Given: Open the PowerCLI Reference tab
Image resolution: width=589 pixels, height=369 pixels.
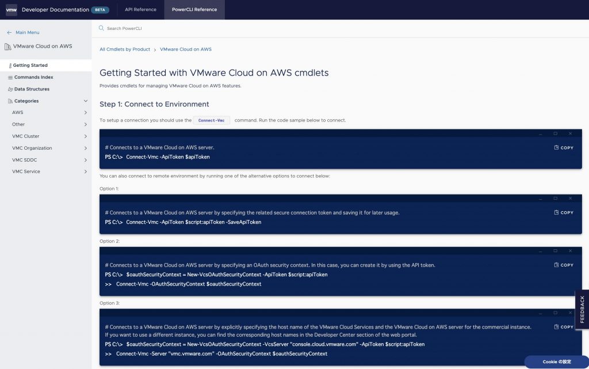Looking at the screenshot, I should click(194, 10).
